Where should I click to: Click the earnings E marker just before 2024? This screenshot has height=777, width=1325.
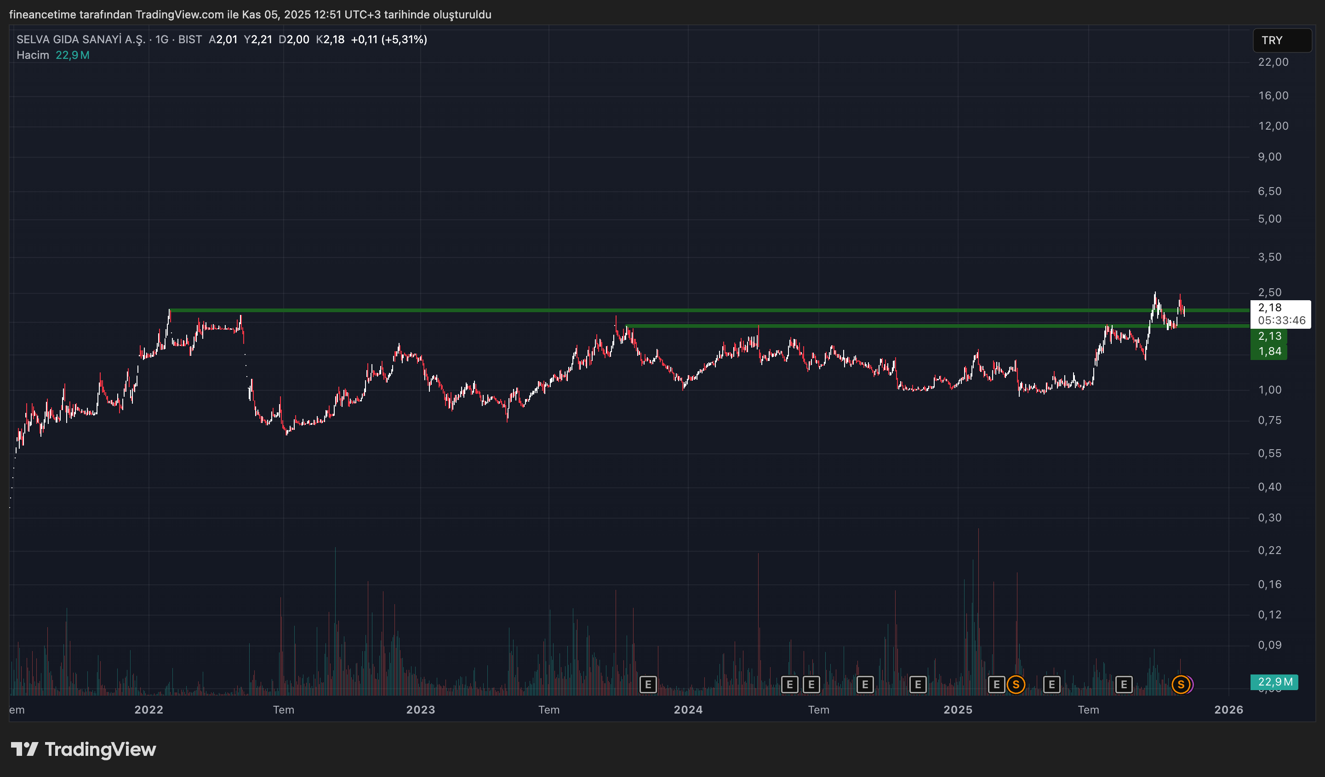click(648, 685)
